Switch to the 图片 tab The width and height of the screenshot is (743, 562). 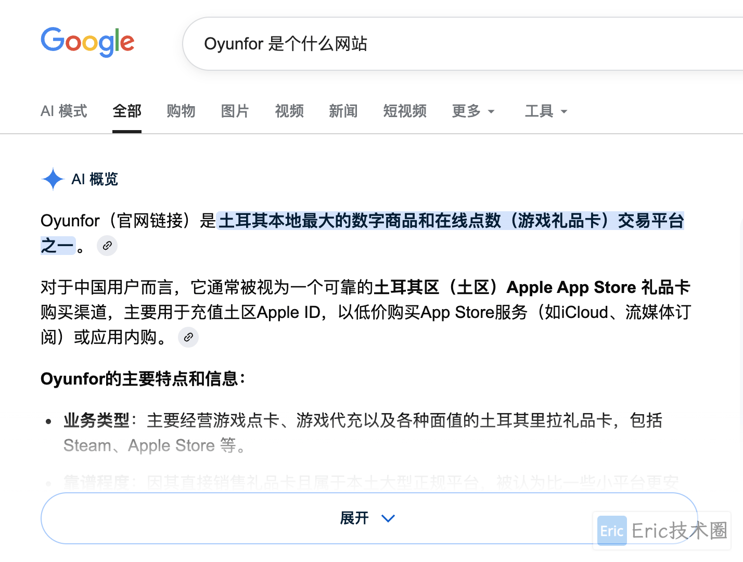[x=235, y=111]
